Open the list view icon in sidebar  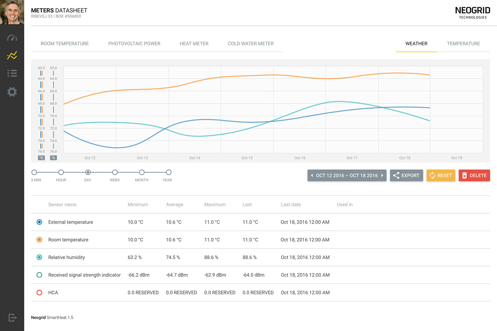[12, 73]
